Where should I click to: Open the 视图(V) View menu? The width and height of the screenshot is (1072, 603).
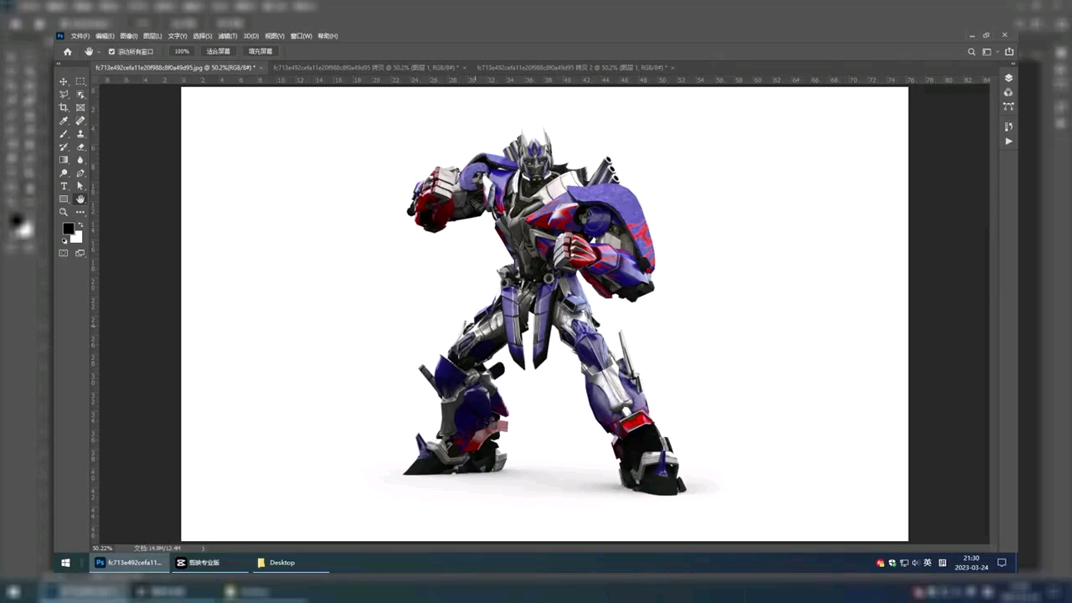point(275,36)
